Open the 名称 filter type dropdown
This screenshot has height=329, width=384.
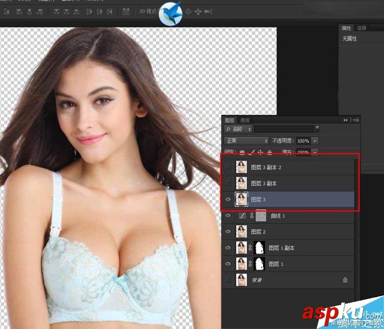pos(238,129)
